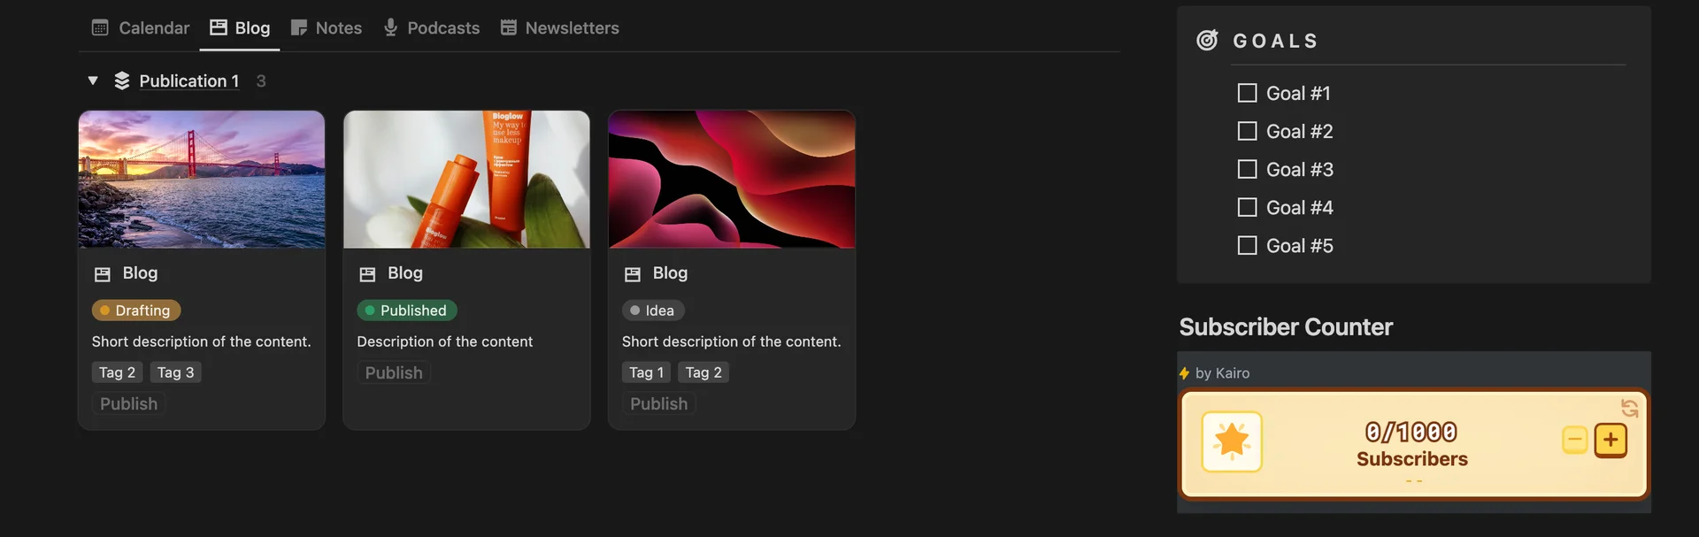Open the Notes tab
Image resolution: width=1699 pixels, height=537 pixels.
pos(327,28)
